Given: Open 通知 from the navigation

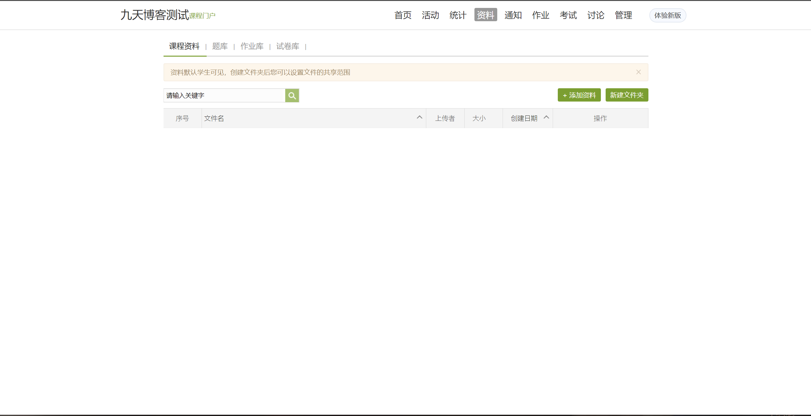Looking at the screenshot, I should click(513, 15).
